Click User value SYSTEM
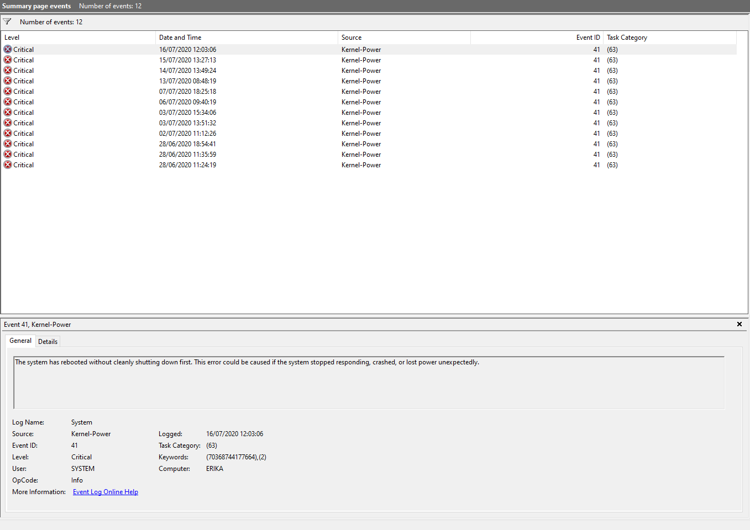750x530 pixels. (x=83, y=469)
